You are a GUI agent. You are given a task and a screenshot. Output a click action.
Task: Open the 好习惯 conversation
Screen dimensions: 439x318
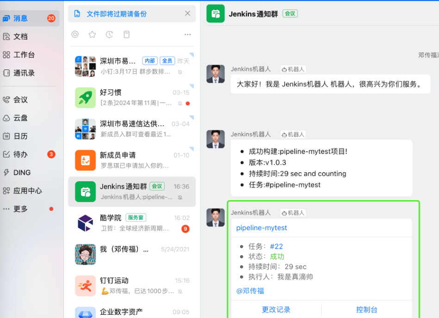pyautogui.click(x=132, y=98)
